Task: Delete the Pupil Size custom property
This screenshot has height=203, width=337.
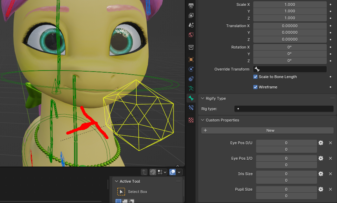Action: tap(330, 189)
